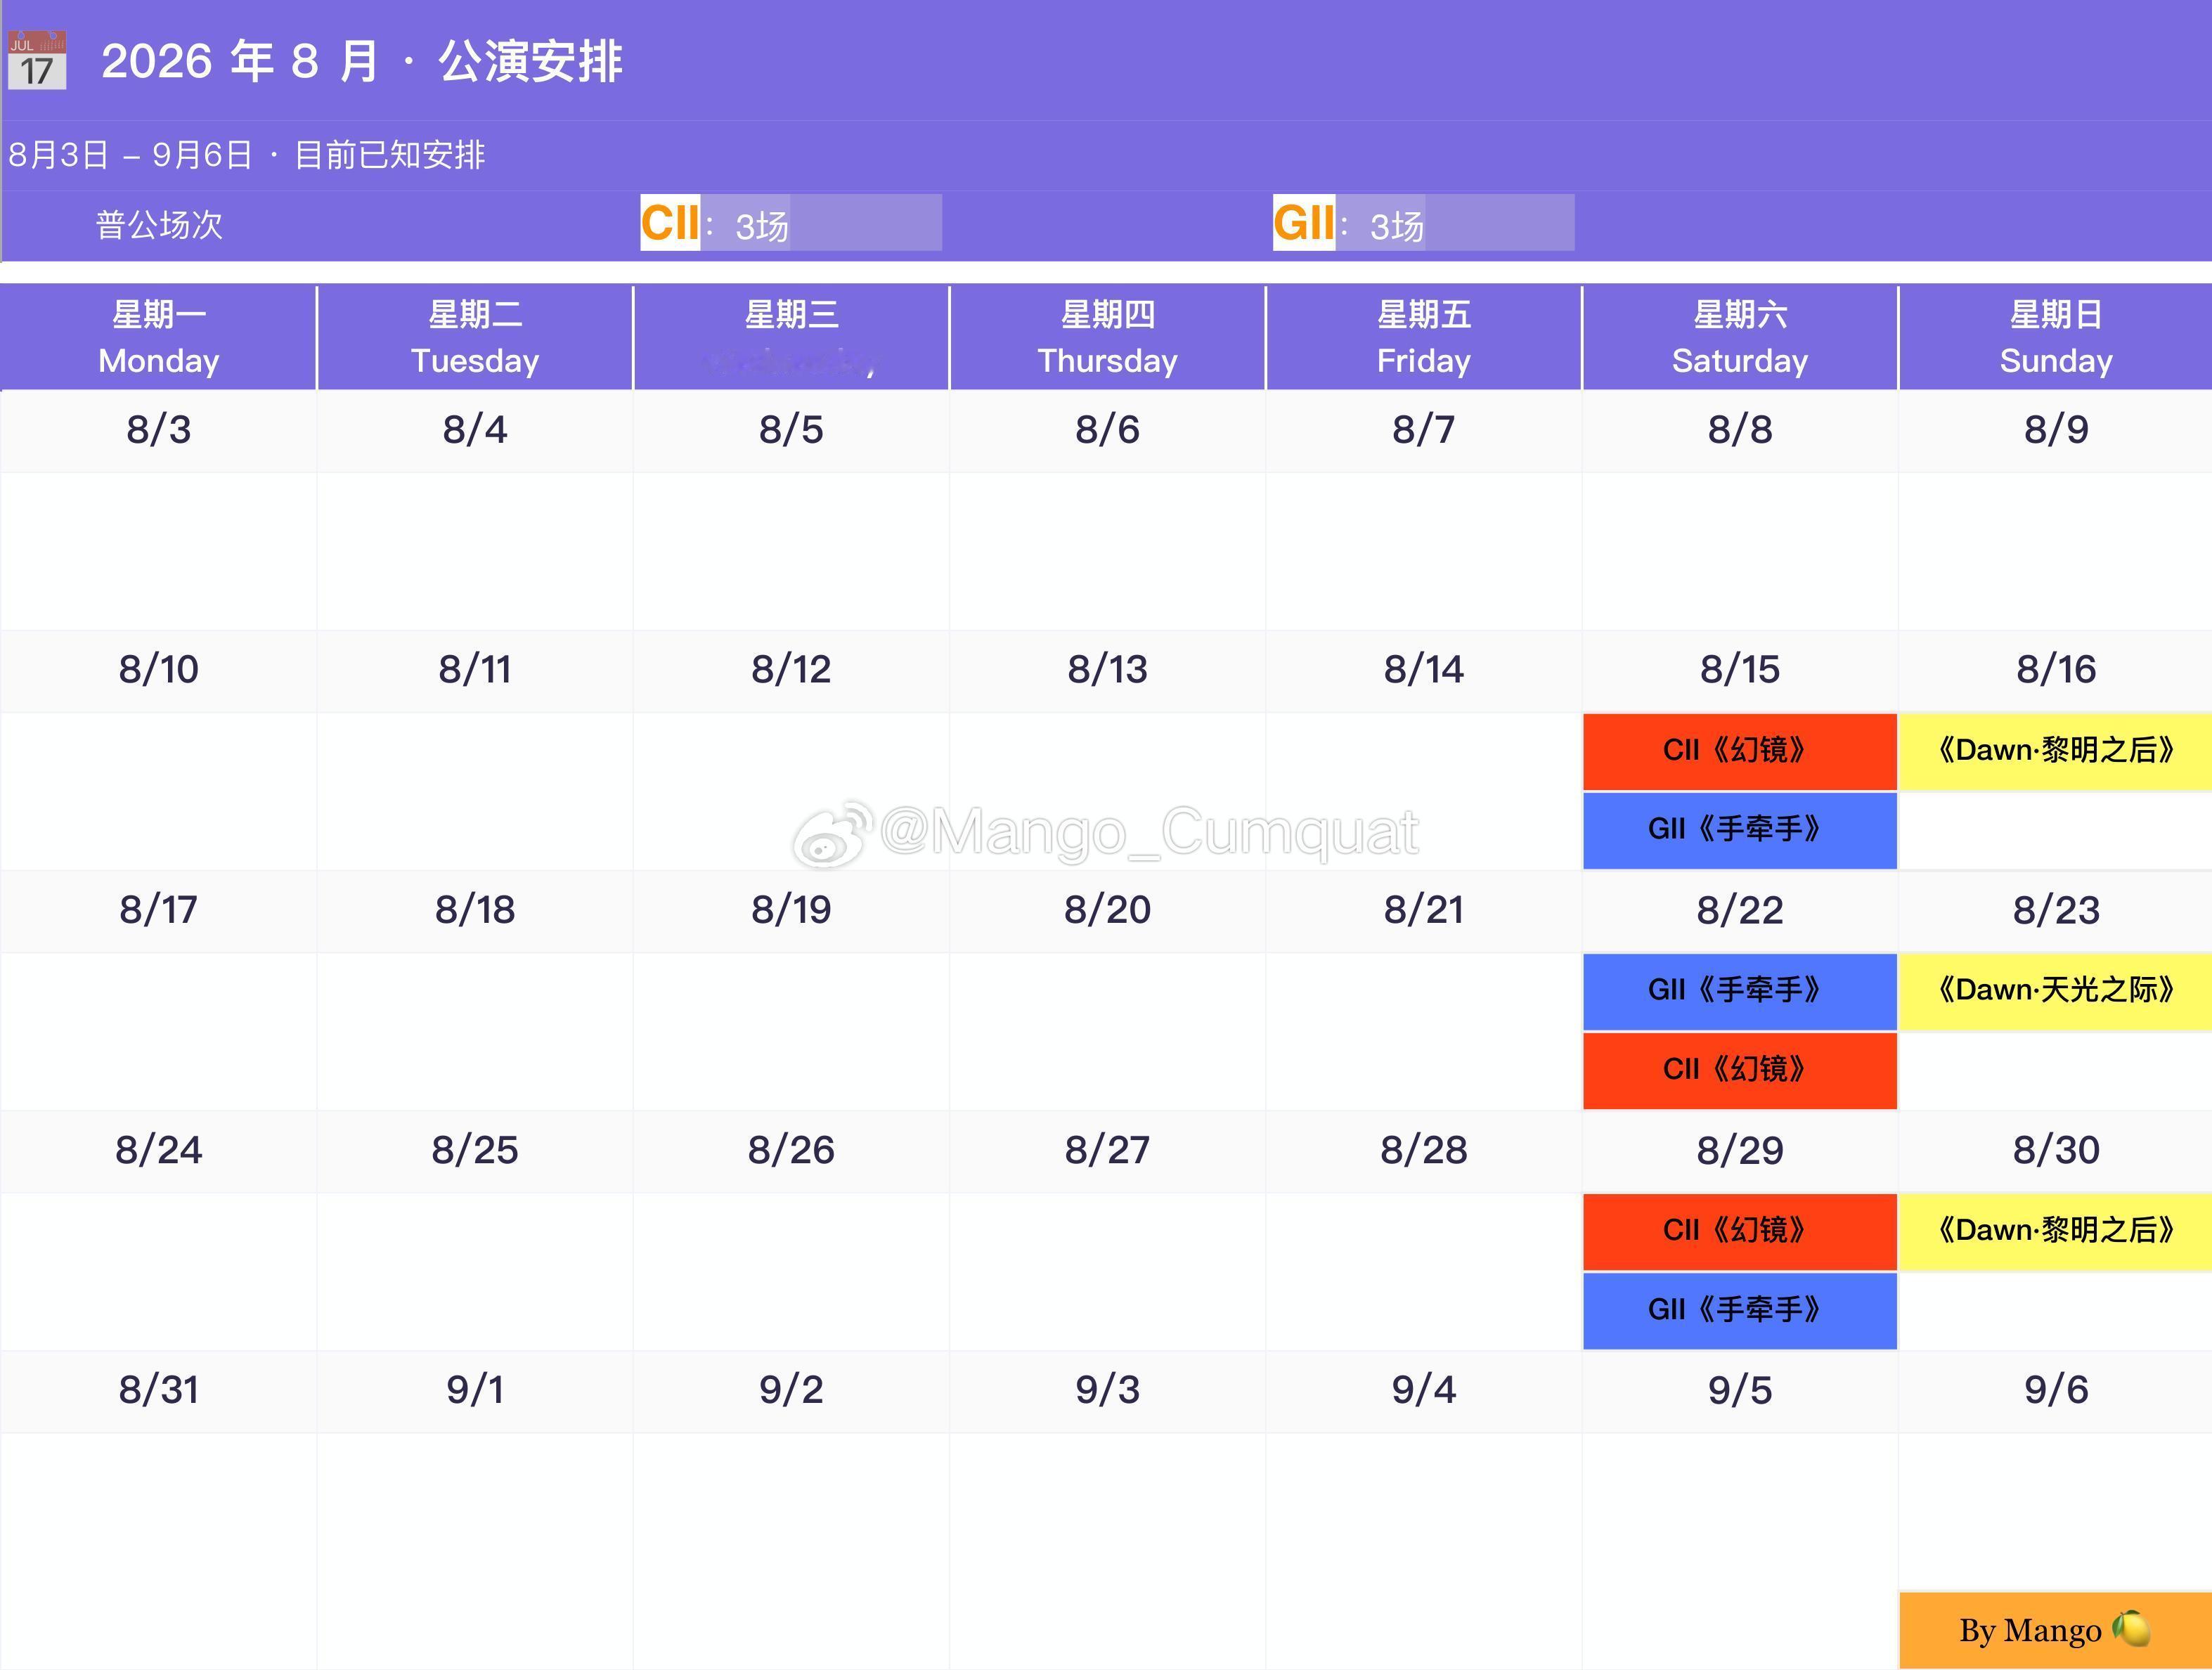Click the 8/9 date cell
2212x1670 pixels.
pyautogui.click(x=2056, y=431)
